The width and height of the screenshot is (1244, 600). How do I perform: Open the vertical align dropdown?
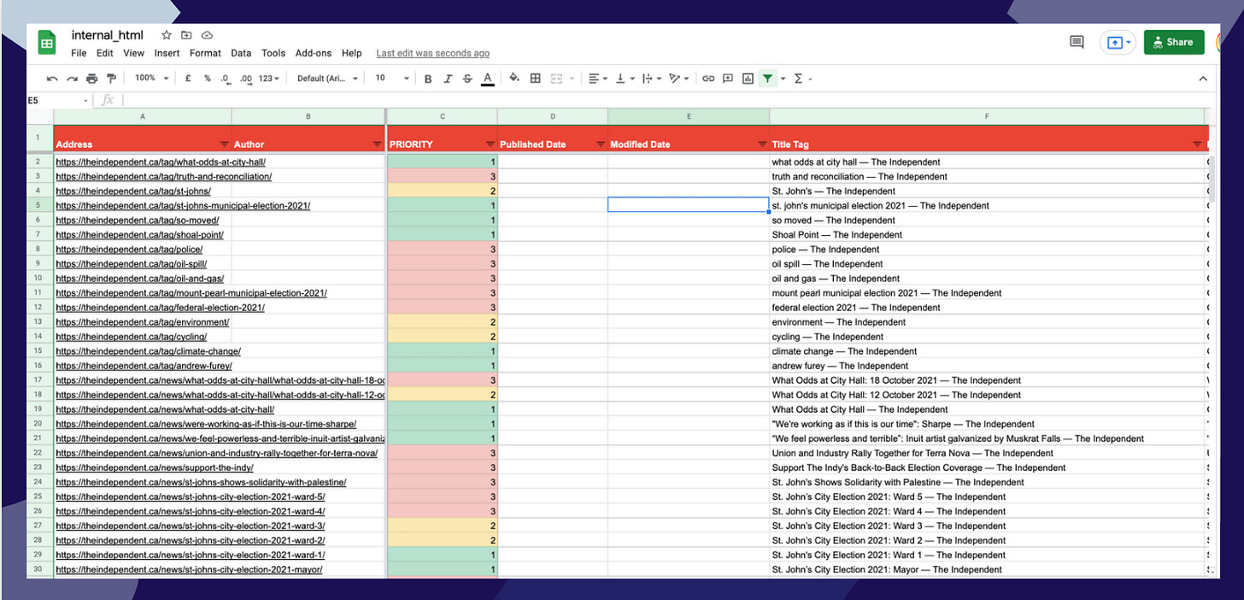(625, 79)
